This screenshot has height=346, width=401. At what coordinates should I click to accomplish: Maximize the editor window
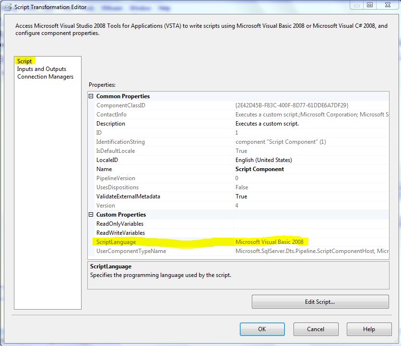pos(370,5)
